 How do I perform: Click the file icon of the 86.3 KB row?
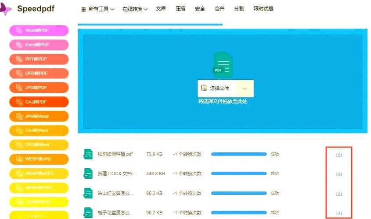88,193
